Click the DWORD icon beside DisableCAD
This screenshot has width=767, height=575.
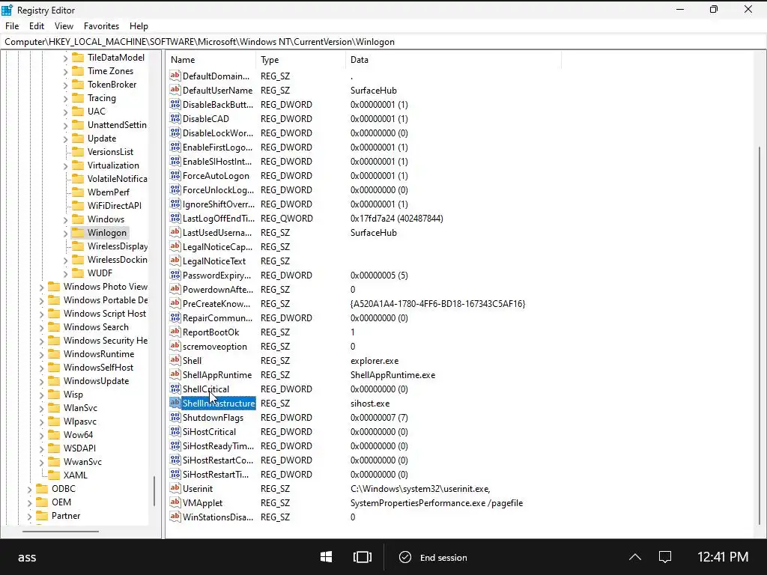point(175,118)
